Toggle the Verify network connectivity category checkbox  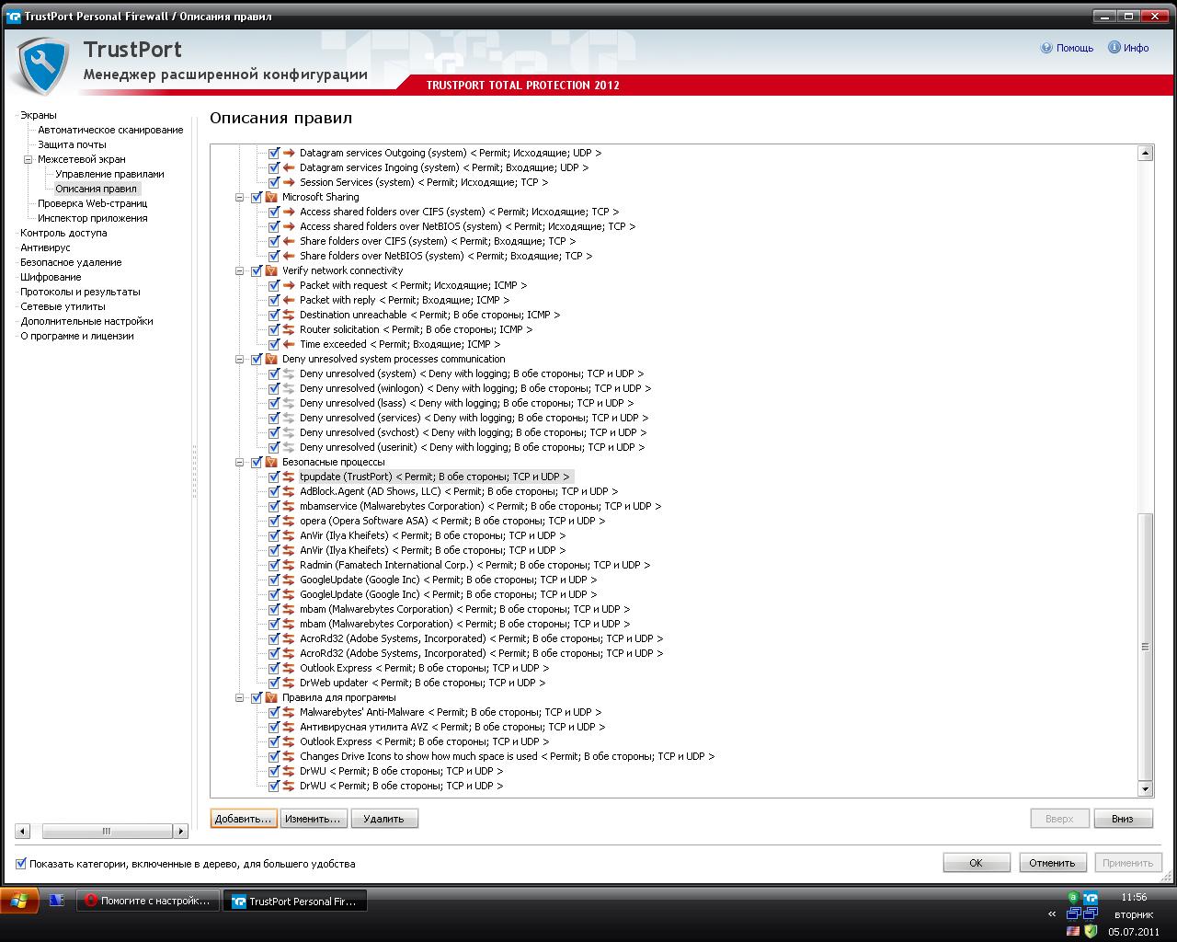(257, 270)
